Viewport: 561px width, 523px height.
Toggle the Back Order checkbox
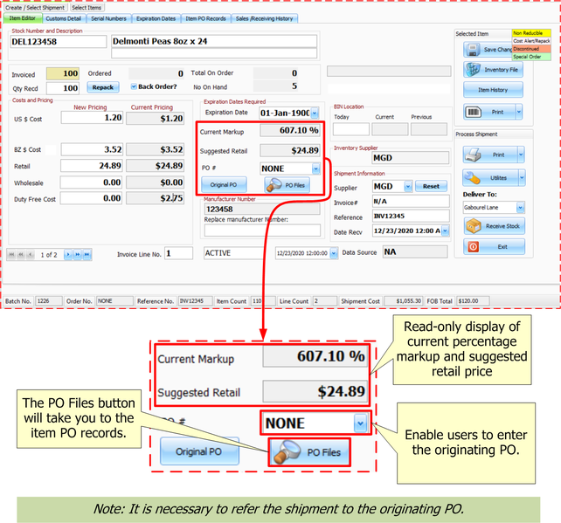pos(134,86)
